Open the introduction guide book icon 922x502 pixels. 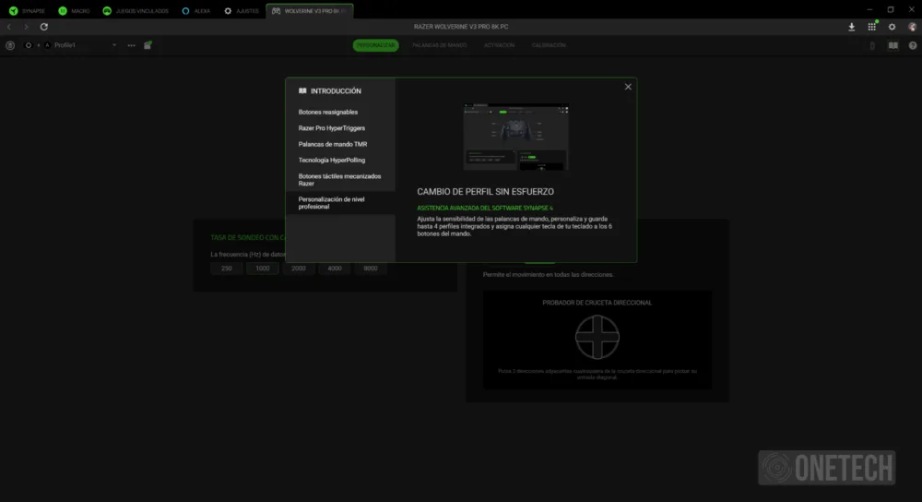[x=893, y=45]
